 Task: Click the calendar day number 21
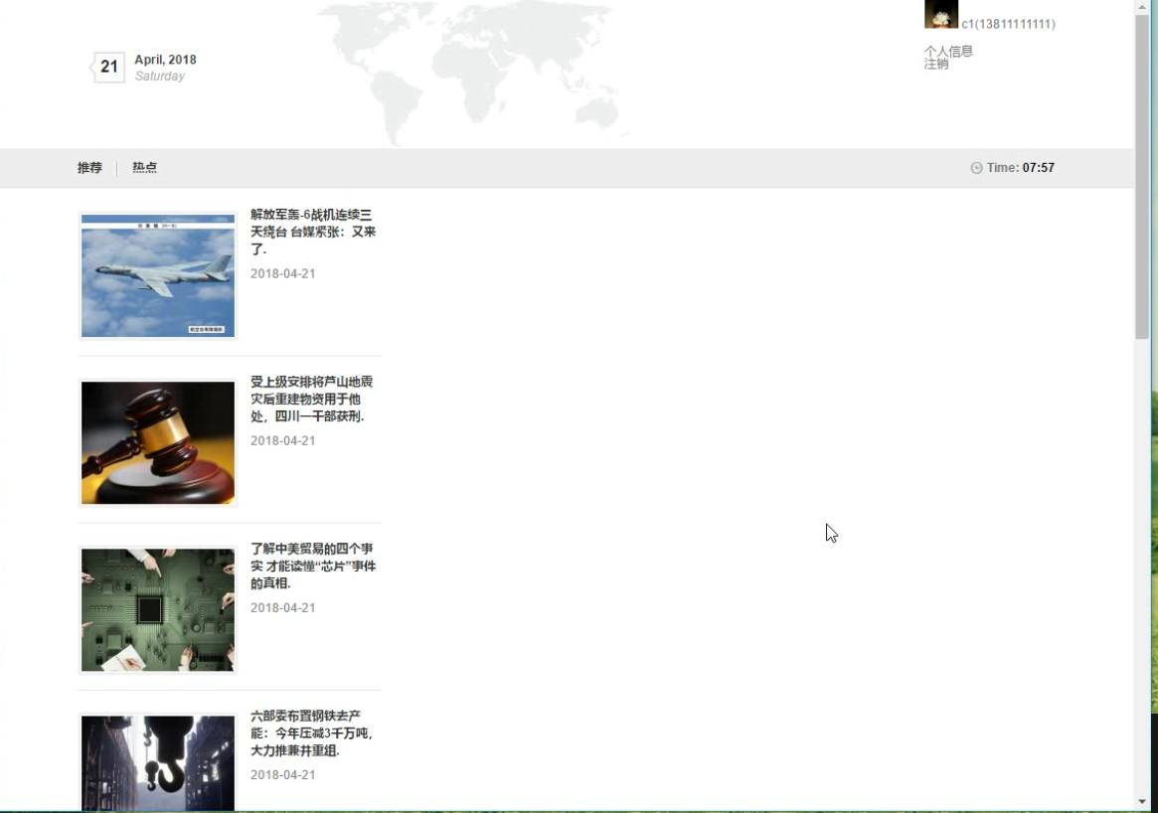coord(109,68)
